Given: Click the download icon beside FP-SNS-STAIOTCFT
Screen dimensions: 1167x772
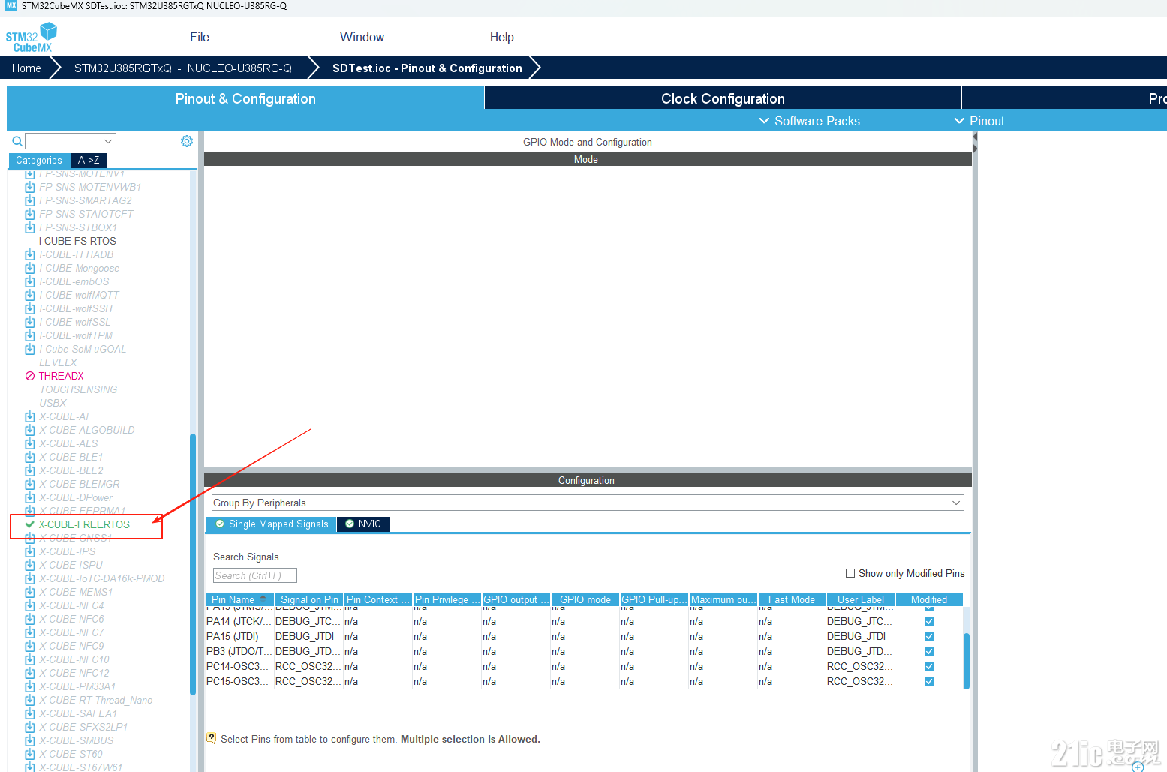Looking at the screenshot, I should 30,214.
